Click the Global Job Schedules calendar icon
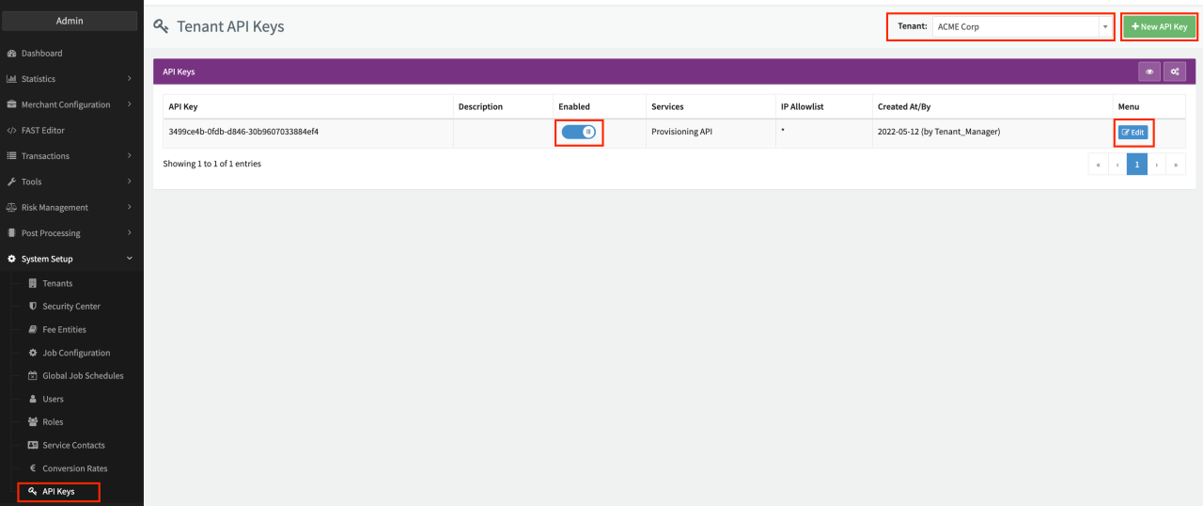Image resolution: width=1203 pixels, height=506 pixels. coord(33,376)
